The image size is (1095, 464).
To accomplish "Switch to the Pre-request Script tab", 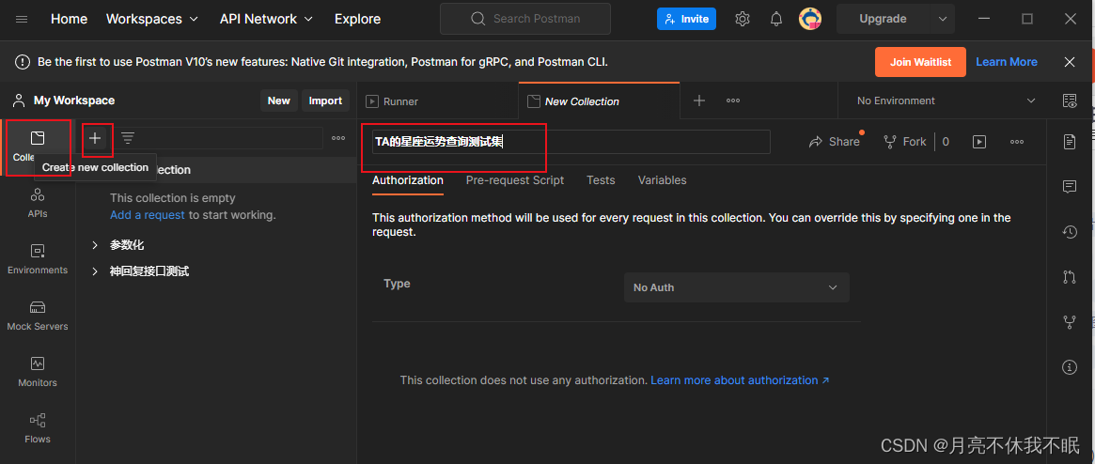I will [515, 180].
